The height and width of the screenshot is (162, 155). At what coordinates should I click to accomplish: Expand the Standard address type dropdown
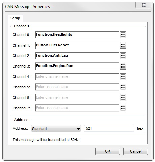point(56,129)
